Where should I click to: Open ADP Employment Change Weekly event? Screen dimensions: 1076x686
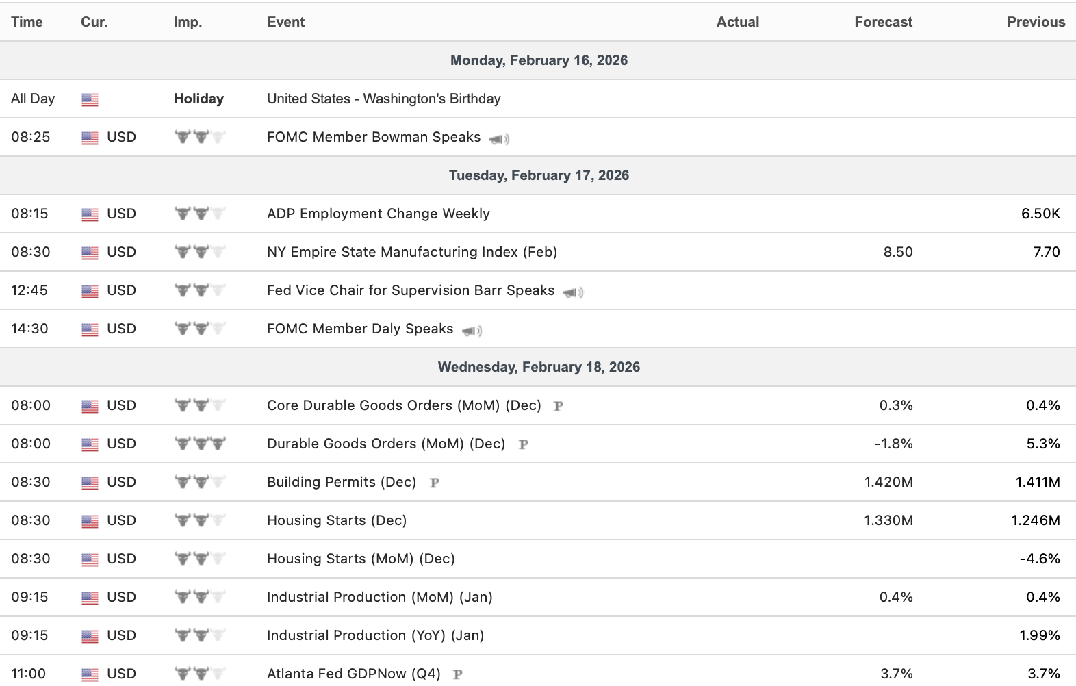(x=378, y=214)
